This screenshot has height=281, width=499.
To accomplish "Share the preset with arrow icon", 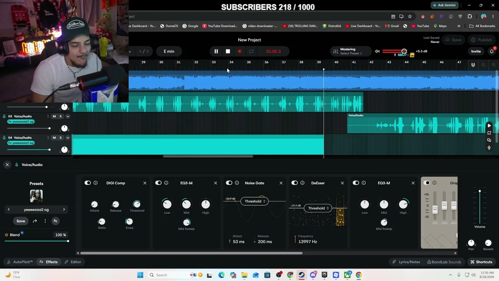I will coord(35,221).
